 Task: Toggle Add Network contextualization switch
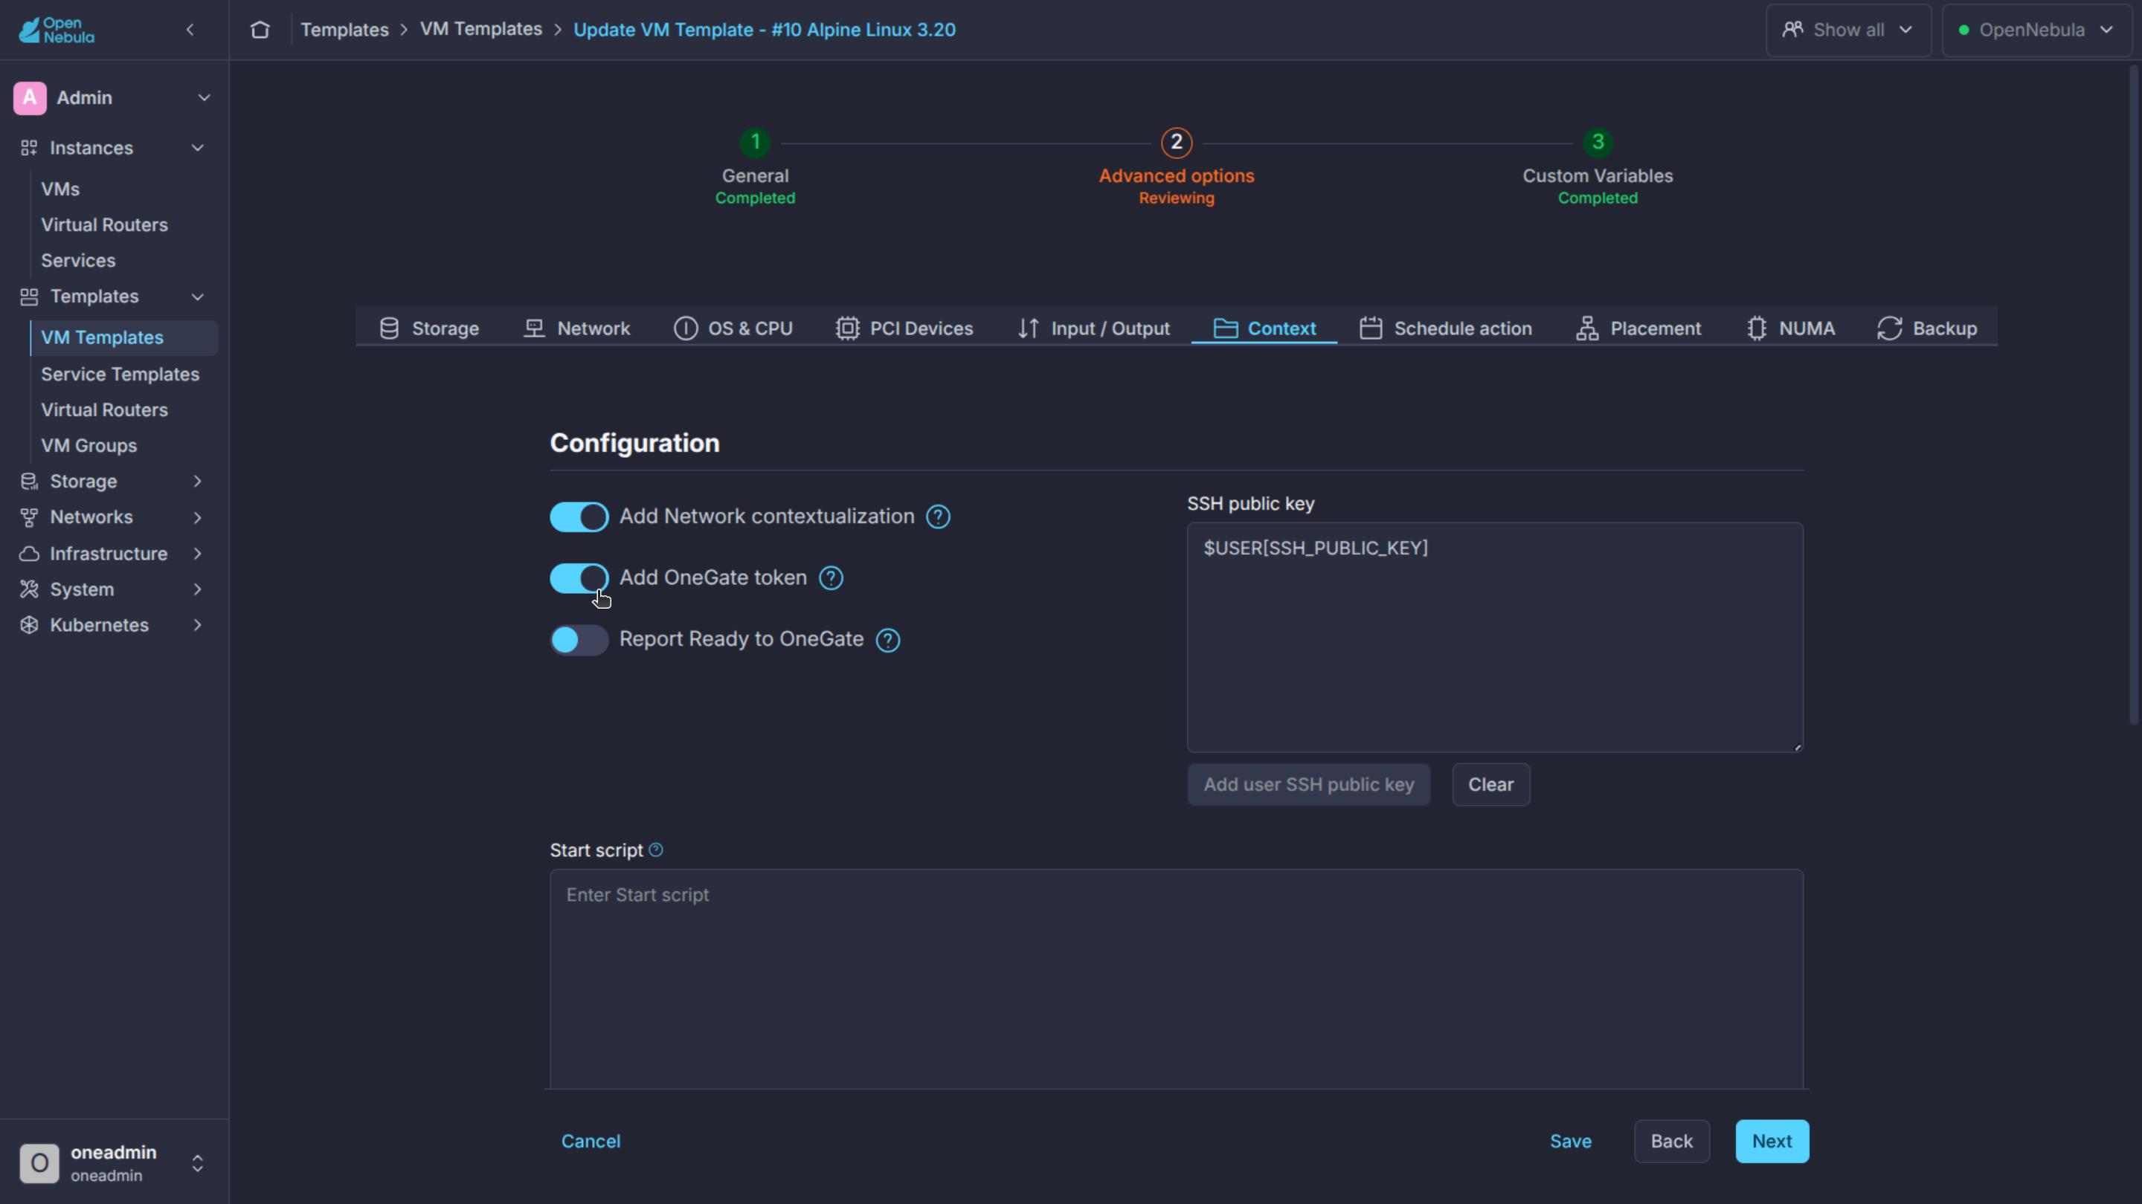[579, 517]
